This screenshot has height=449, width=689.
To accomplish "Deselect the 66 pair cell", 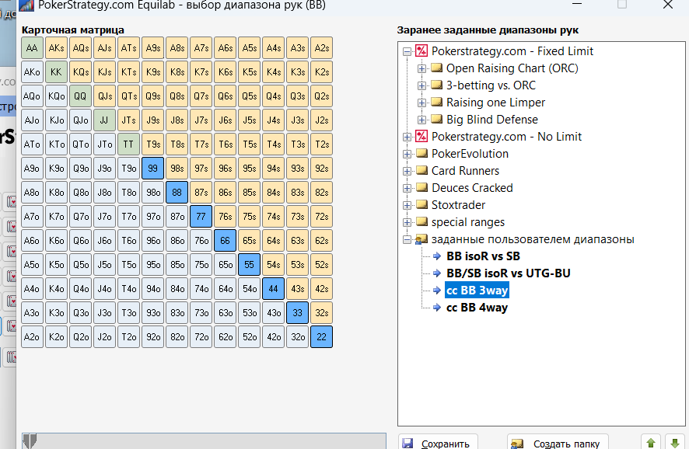I will click(225, 241).
